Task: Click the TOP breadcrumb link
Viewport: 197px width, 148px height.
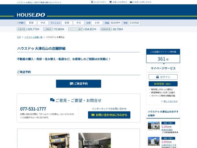Action: tap(19, 37)
